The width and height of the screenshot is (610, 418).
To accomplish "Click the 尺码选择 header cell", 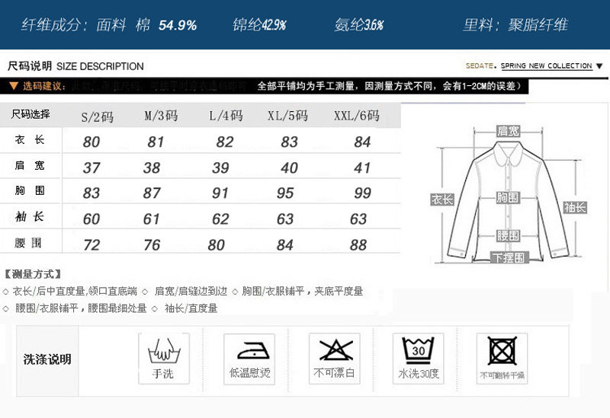I will (30, 115).
